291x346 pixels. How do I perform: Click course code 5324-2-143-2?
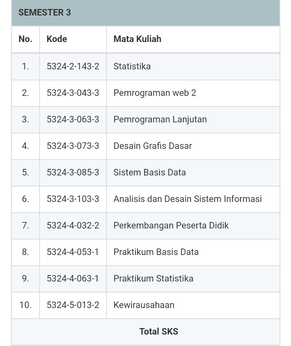[73, 67]
